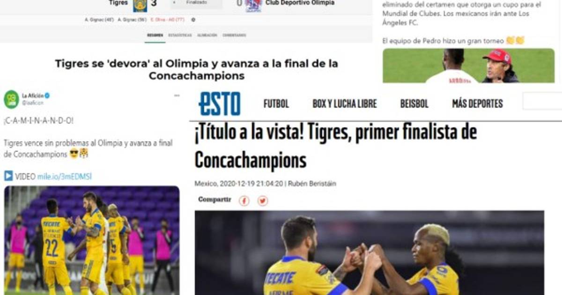The image size is (562, 295).
Task: Select the Resumen tab
Action: (155, 35)
